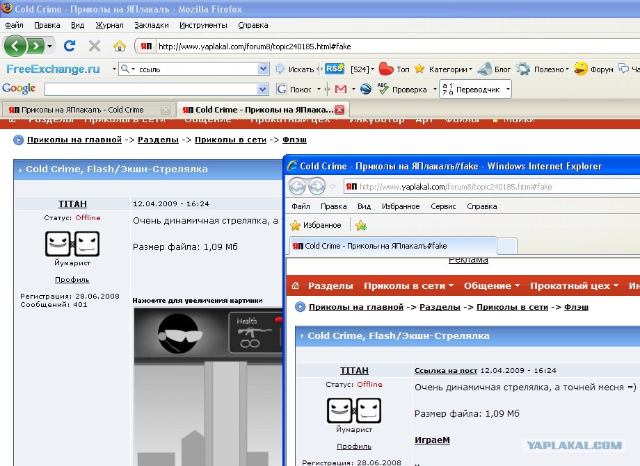The image size is (640, 466).
Task: Go to Firefox Home page icon
Action: pyautogui.click(x=119, y=46)
